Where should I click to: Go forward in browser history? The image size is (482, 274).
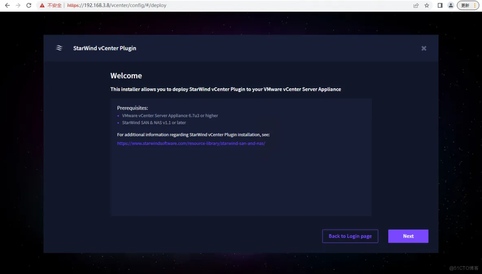pos(18,5)
